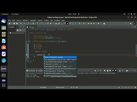
Task: Open the File menu
Action: click(x=9, y=20)
